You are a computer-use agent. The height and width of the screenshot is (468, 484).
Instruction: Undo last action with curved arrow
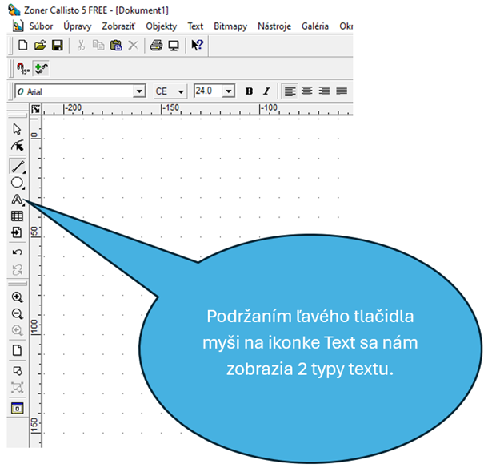[17, 252]
